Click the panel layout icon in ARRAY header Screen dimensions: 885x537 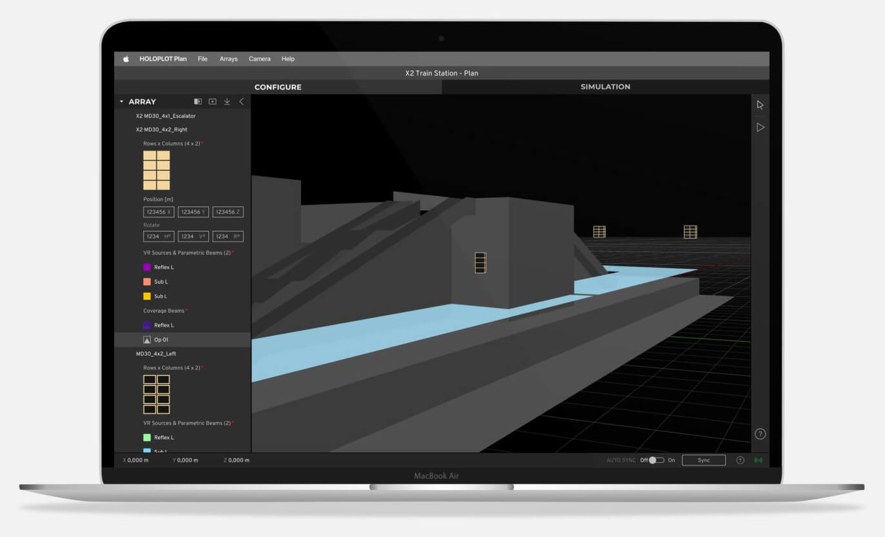198,102
